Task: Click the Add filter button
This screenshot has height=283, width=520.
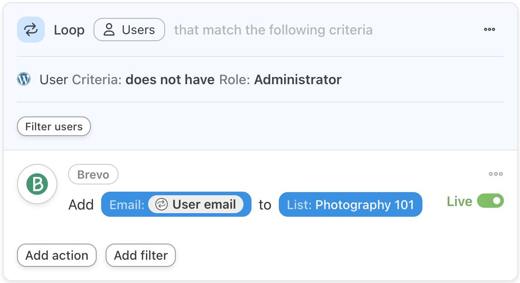Action: coord(141,255)
